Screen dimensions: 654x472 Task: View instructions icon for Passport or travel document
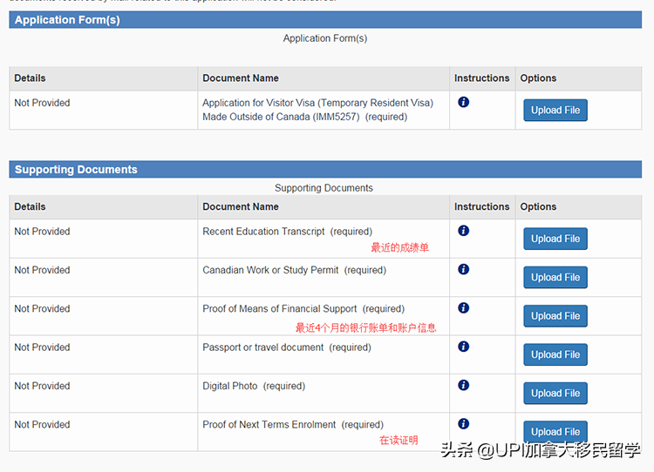coord(463,347)
